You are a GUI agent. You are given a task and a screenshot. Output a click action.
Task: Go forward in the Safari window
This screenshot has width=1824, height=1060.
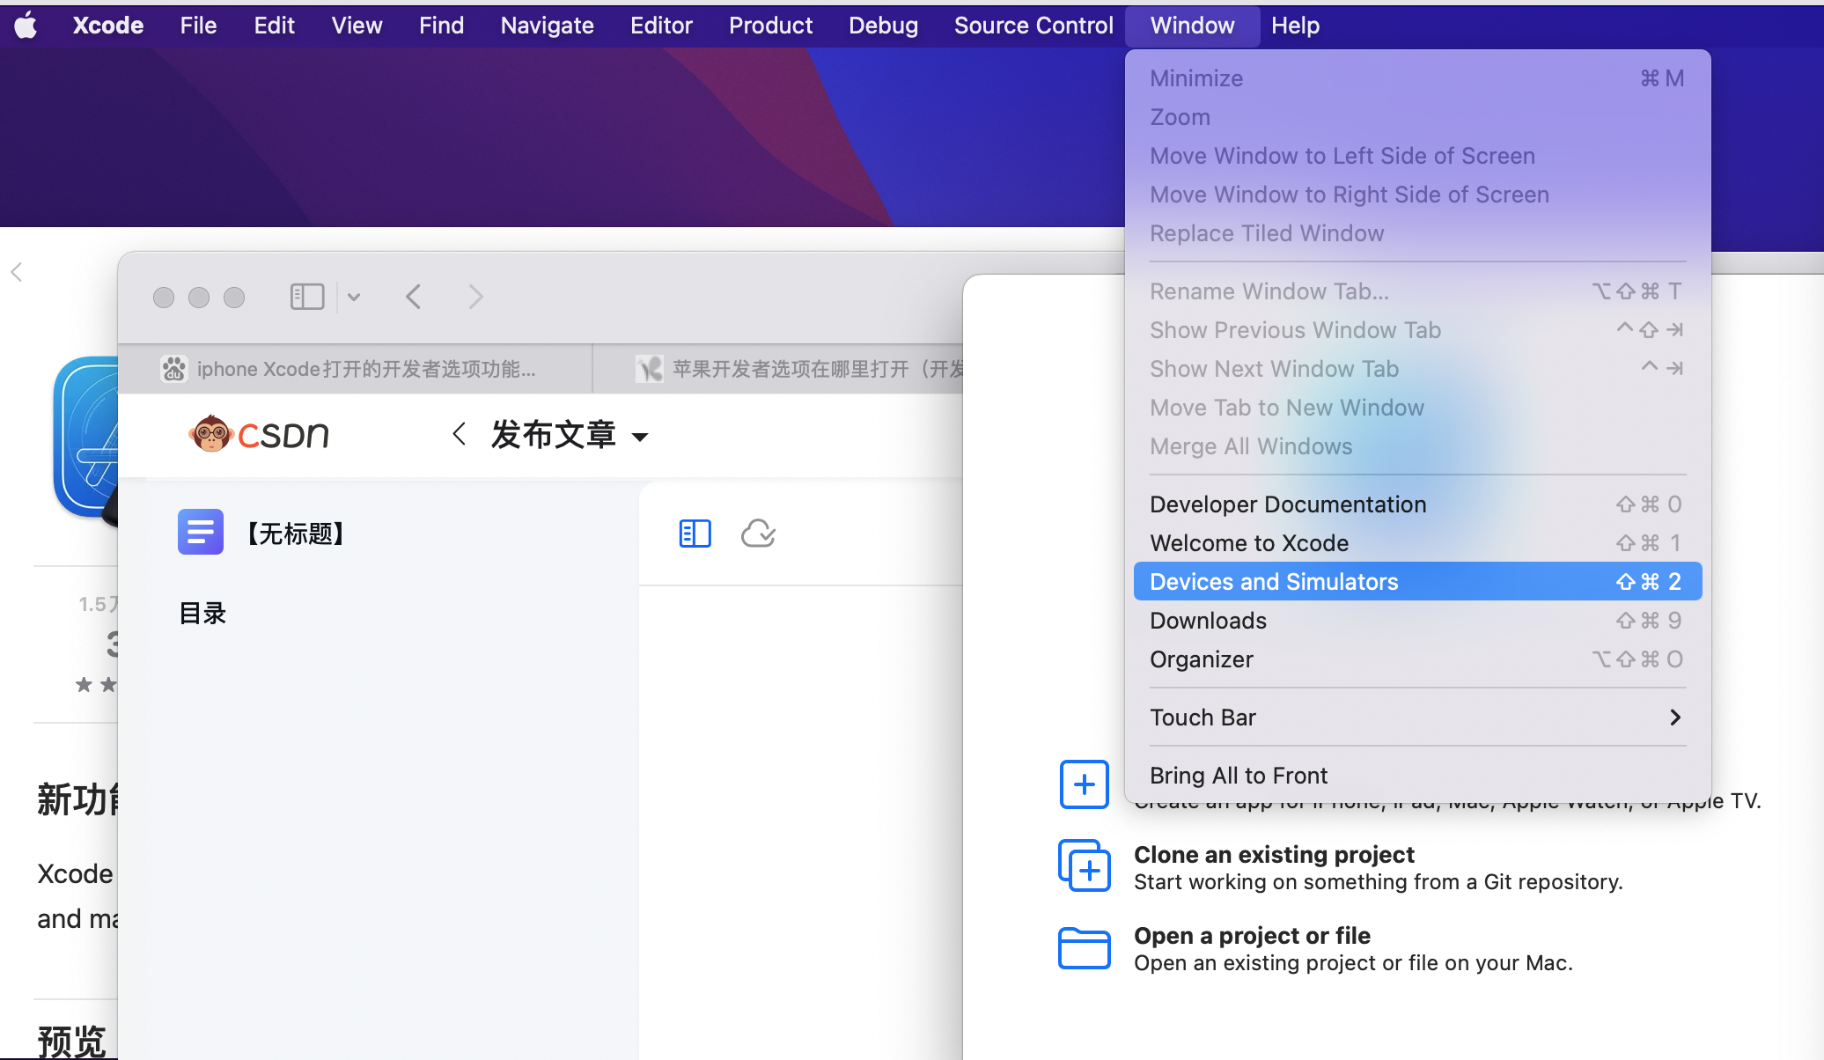click(475, 297)
